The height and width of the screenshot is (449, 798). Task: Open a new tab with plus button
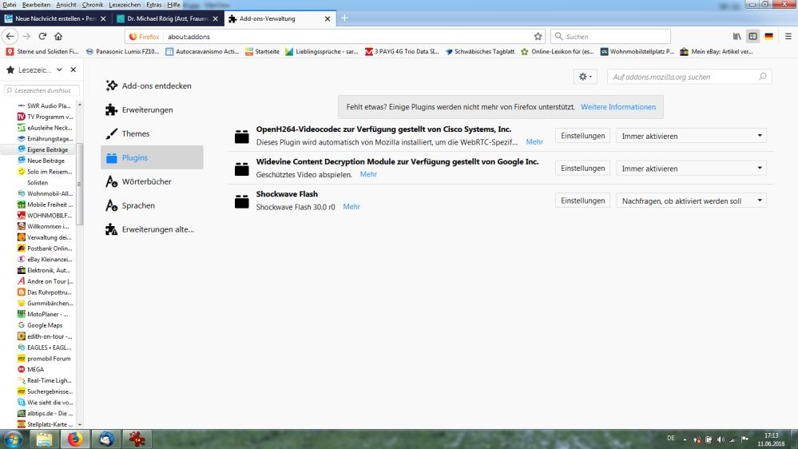[344, 18]
